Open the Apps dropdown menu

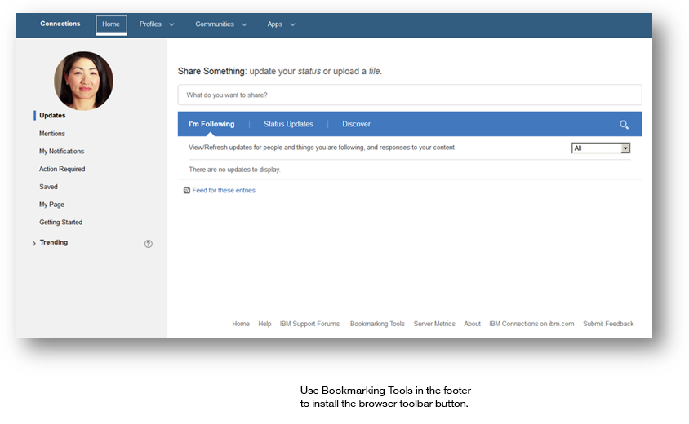tap(281, 24)
